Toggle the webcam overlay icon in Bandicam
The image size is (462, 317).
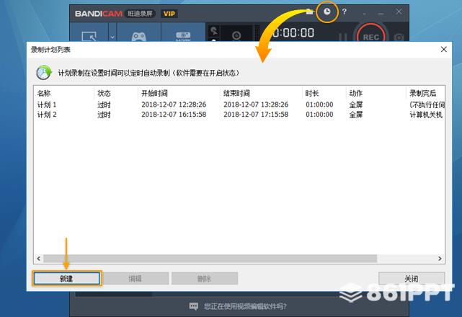pyautogui.click(x=236, y=35)
